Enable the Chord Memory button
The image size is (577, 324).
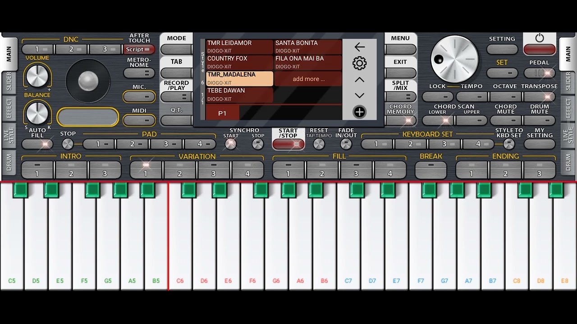[x=401, y=120]
